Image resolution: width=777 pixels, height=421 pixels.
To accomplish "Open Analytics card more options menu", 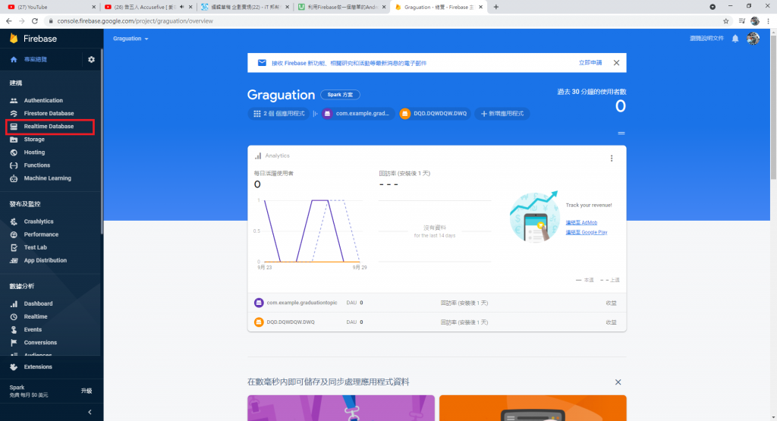I will (x=612, y=159).
